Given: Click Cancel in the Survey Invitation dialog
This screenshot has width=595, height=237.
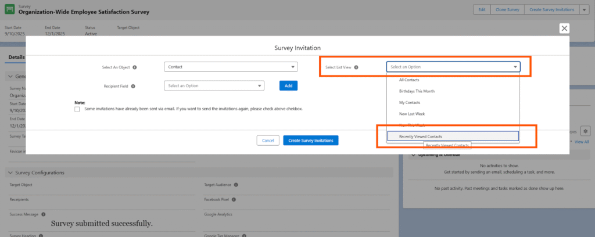Looking at the screenshot, I should tap(268, 141).
